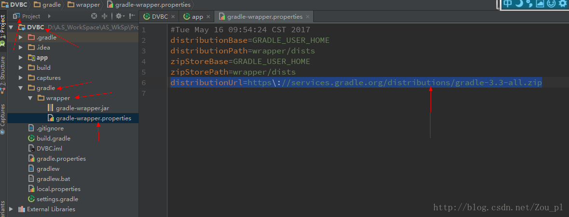This screenshot has width=569, height=217.
Task: Click the distributionBase=GRADLE_USER_HOME line
Action: (x=250, y=40)
